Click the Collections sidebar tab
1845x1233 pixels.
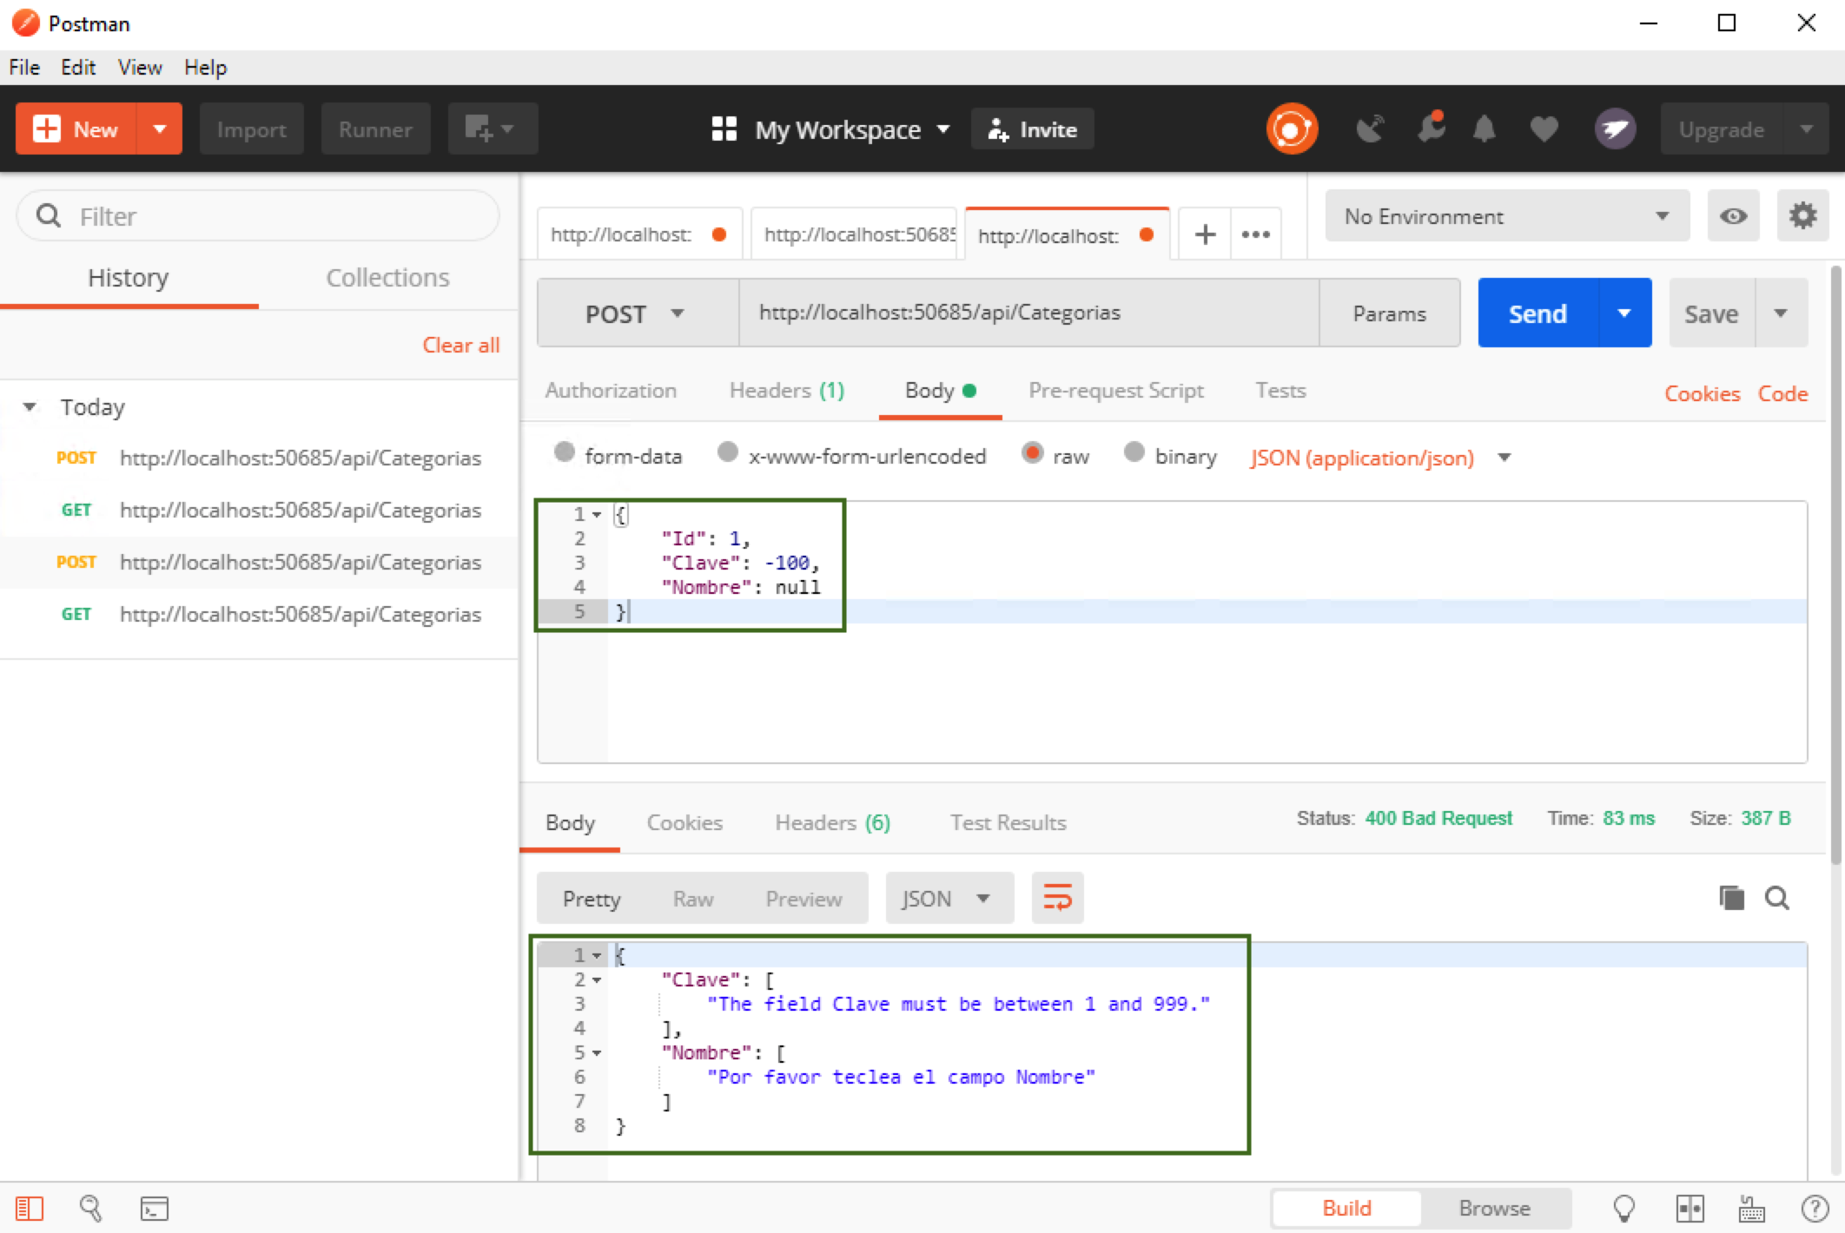387,277
